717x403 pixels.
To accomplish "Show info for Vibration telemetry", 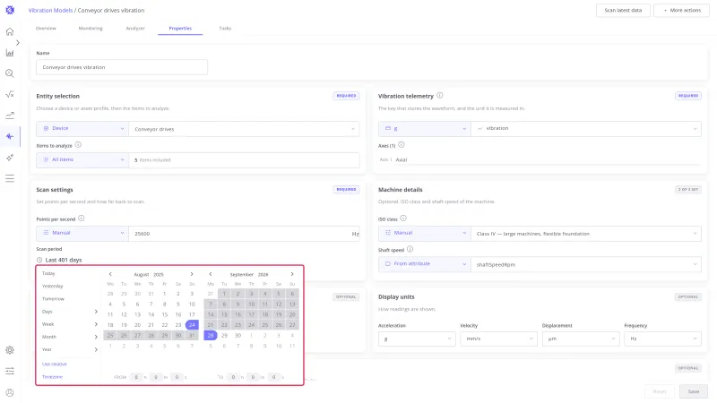I will (x=440, y=96).
